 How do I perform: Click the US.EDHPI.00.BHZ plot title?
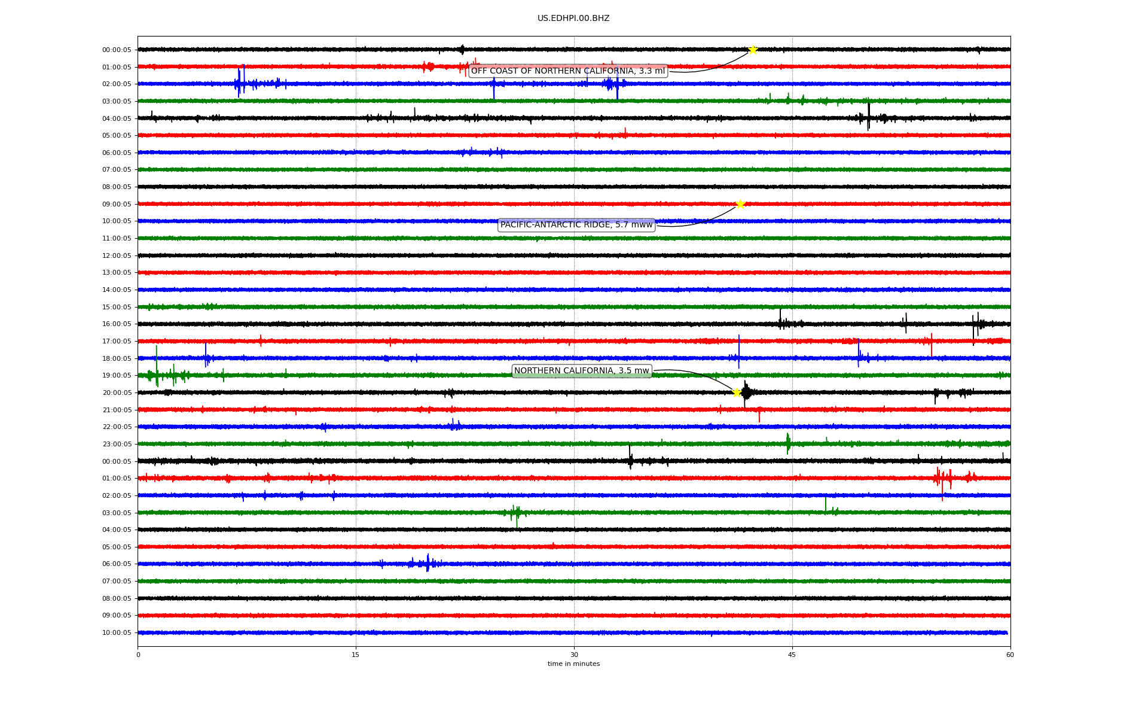click(573, 19)
